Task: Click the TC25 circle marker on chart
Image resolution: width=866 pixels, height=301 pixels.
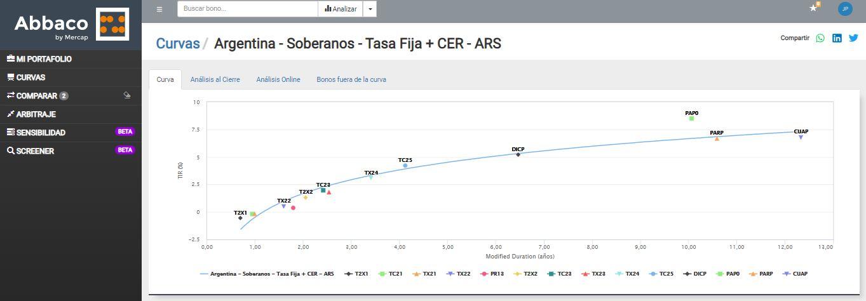Action: tap(405, 166)
